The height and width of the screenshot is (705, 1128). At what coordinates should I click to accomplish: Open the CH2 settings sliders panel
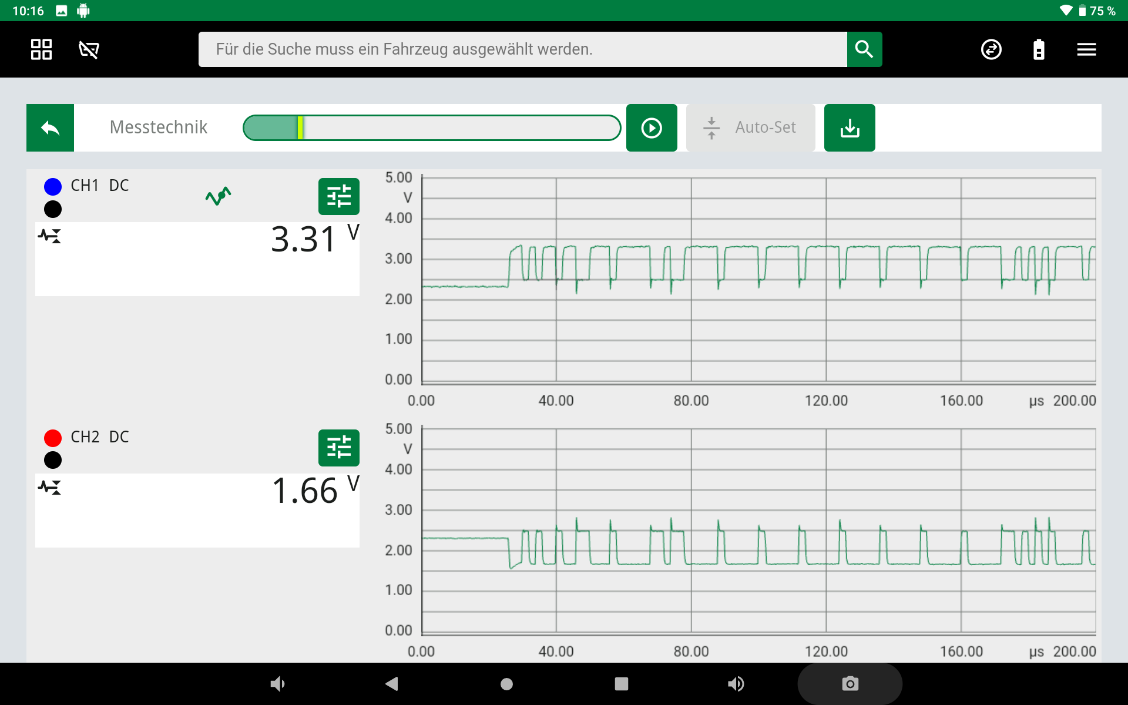(x=338, y=448)
